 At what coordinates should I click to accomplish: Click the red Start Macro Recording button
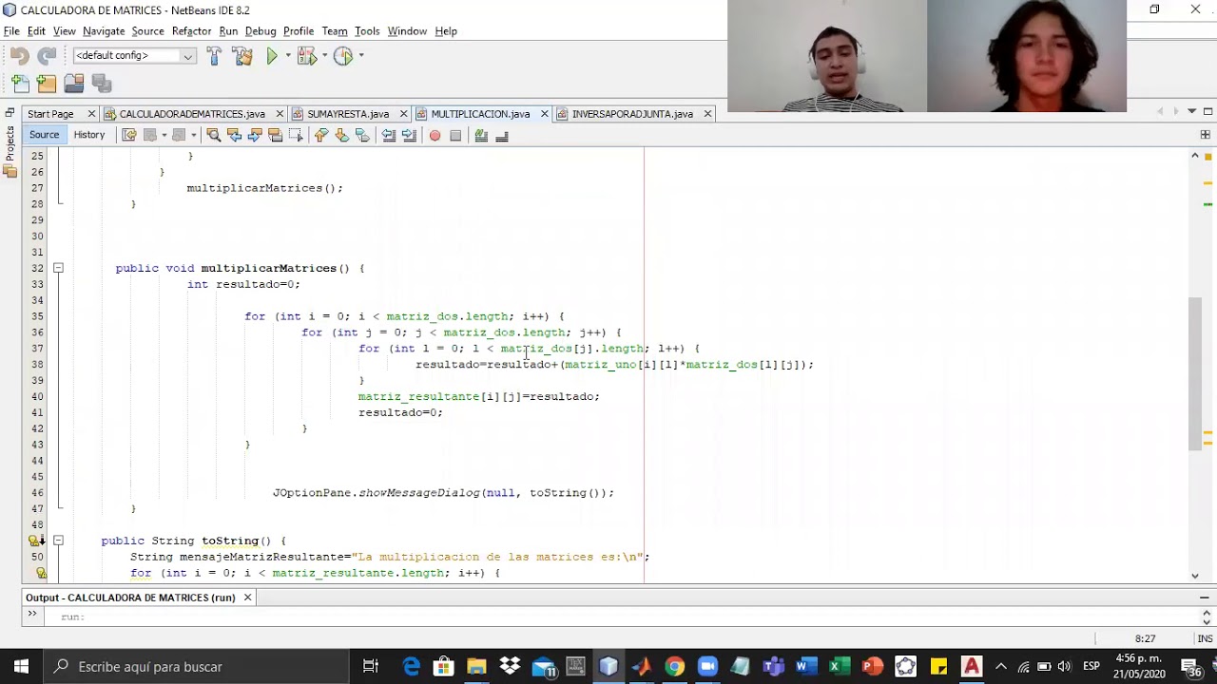(x=435, y=136)
